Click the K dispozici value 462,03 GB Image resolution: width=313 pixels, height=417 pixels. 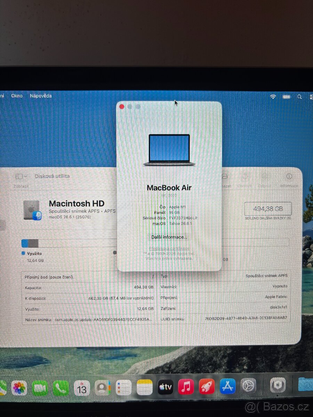pyautogui.click(x=121, y=298)
